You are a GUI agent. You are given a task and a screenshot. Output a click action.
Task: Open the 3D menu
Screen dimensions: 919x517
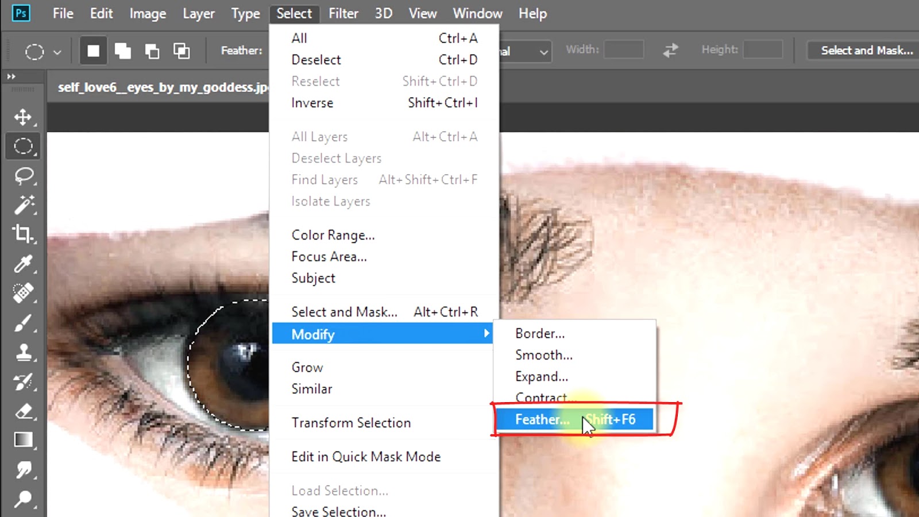pos(384,13)
